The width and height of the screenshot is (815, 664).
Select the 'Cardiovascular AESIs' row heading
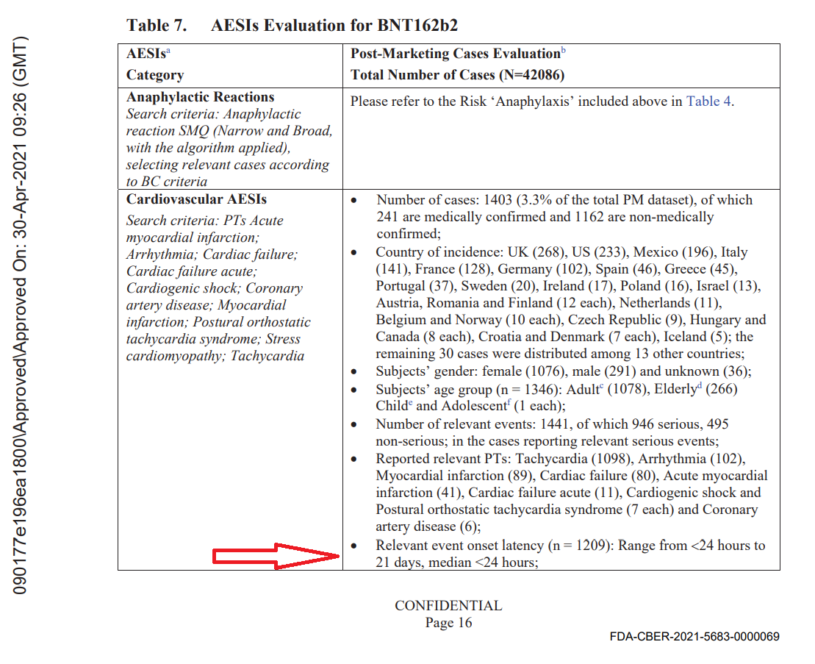[x=196, y=199]
